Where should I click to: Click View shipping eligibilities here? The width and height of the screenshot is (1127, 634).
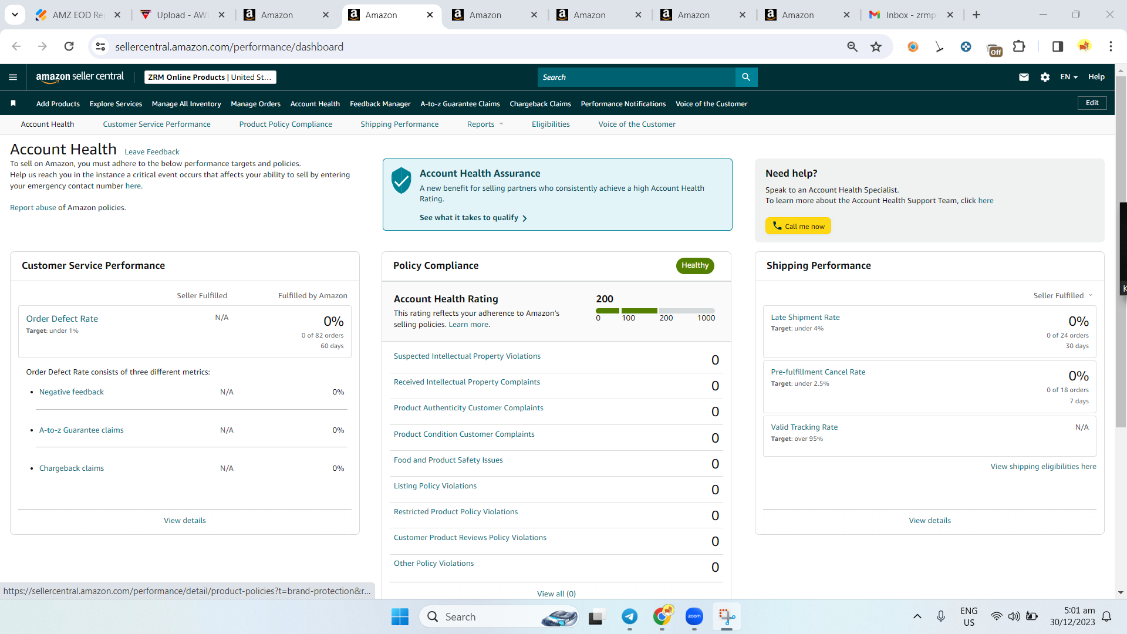point(1043,466)
